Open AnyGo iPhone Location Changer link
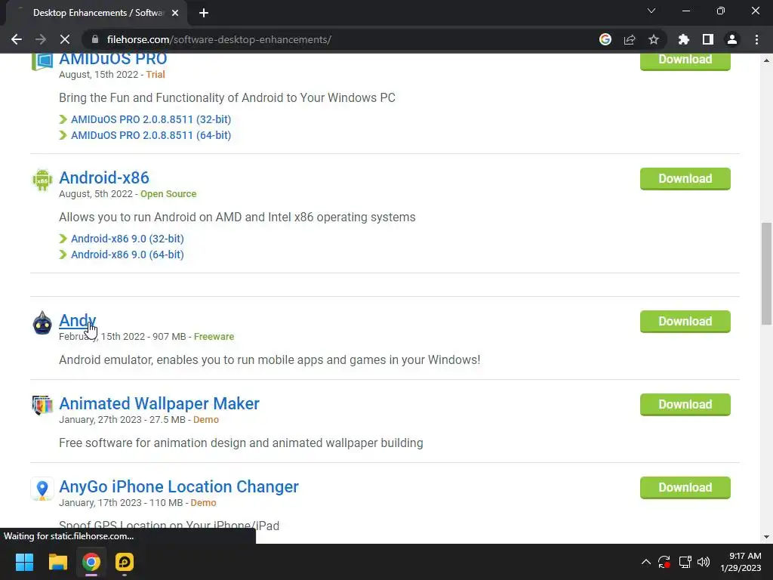The width and height of the screenshot is (773, 580). pyautogui.click(x=179, y=487)
